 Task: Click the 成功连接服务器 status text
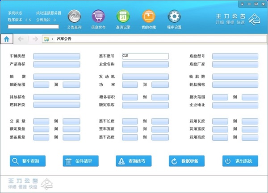(49, 13)
